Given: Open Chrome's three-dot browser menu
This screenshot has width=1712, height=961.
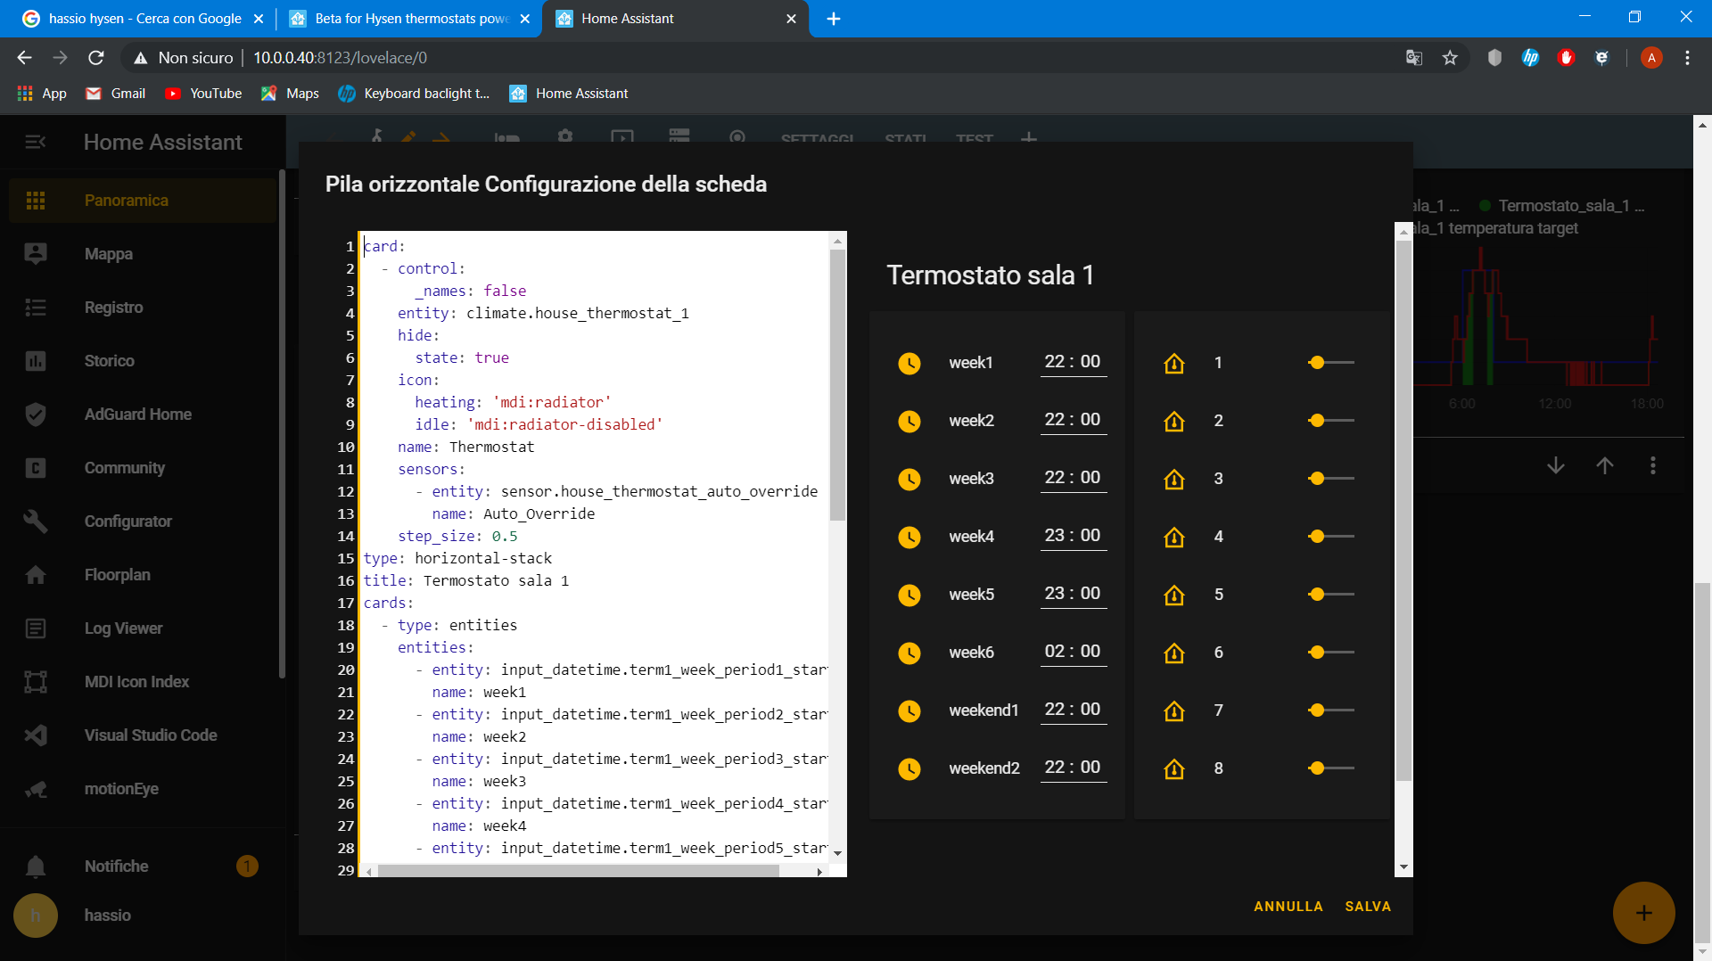Looking at the screenshot, I should click(x=1687, y=58).
